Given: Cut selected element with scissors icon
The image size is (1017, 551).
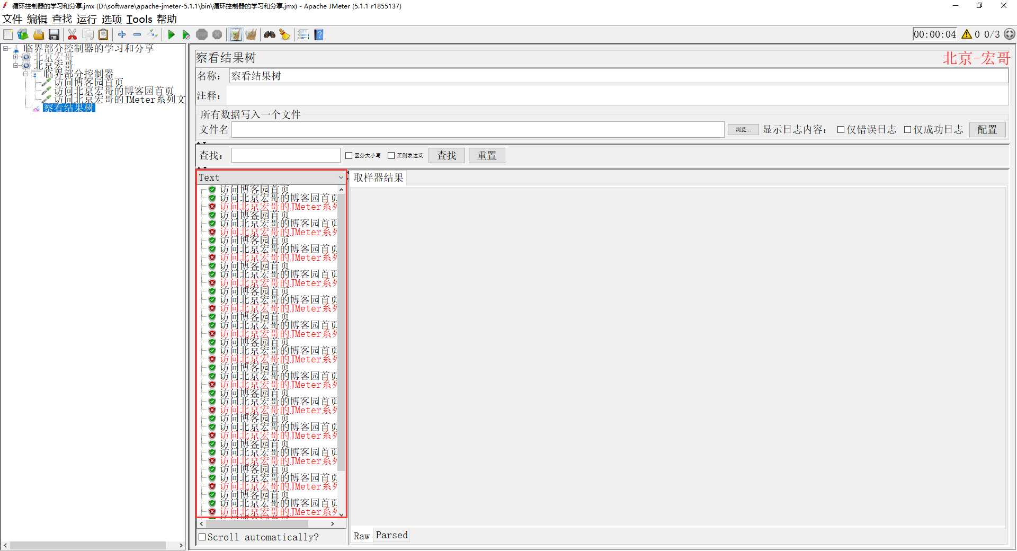Looking at the screenshot, I should pos(73,34).
